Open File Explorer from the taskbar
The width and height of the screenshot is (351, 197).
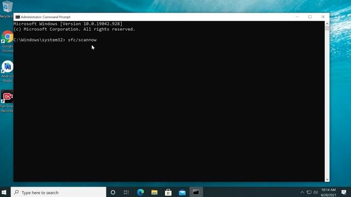[x=154, y=192]
